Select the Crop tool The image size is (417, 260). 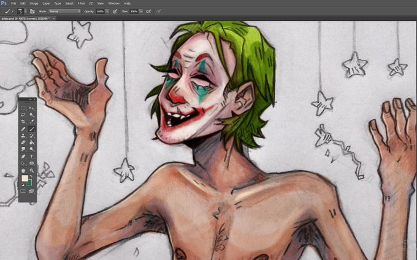pos(23,122)
